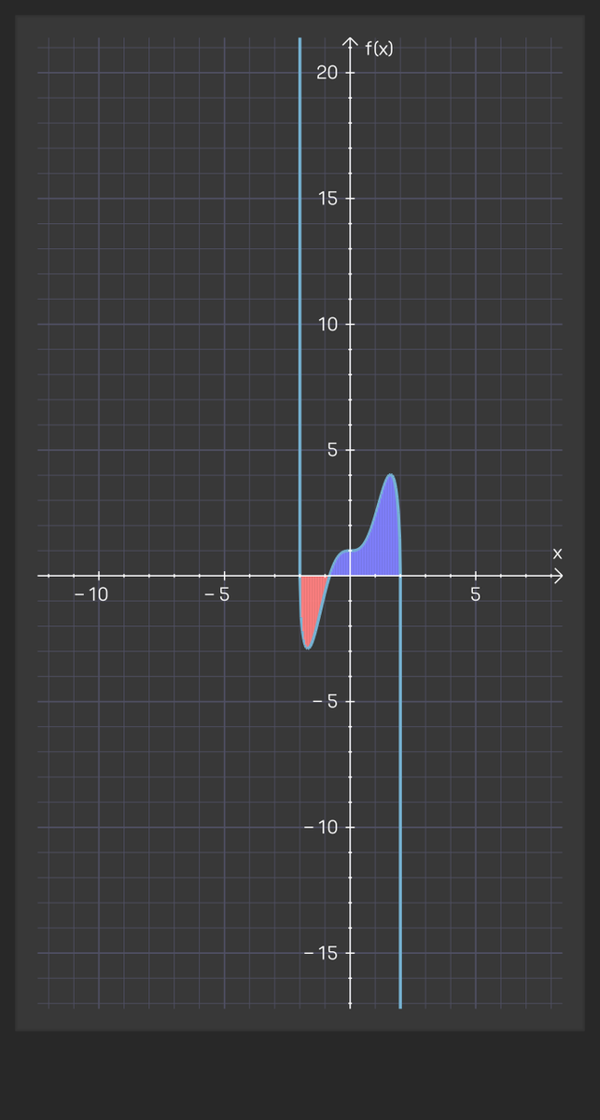The image size is (600, 1120).
Task: Click the f(x) axis title
Action: (x=379, y=49)
